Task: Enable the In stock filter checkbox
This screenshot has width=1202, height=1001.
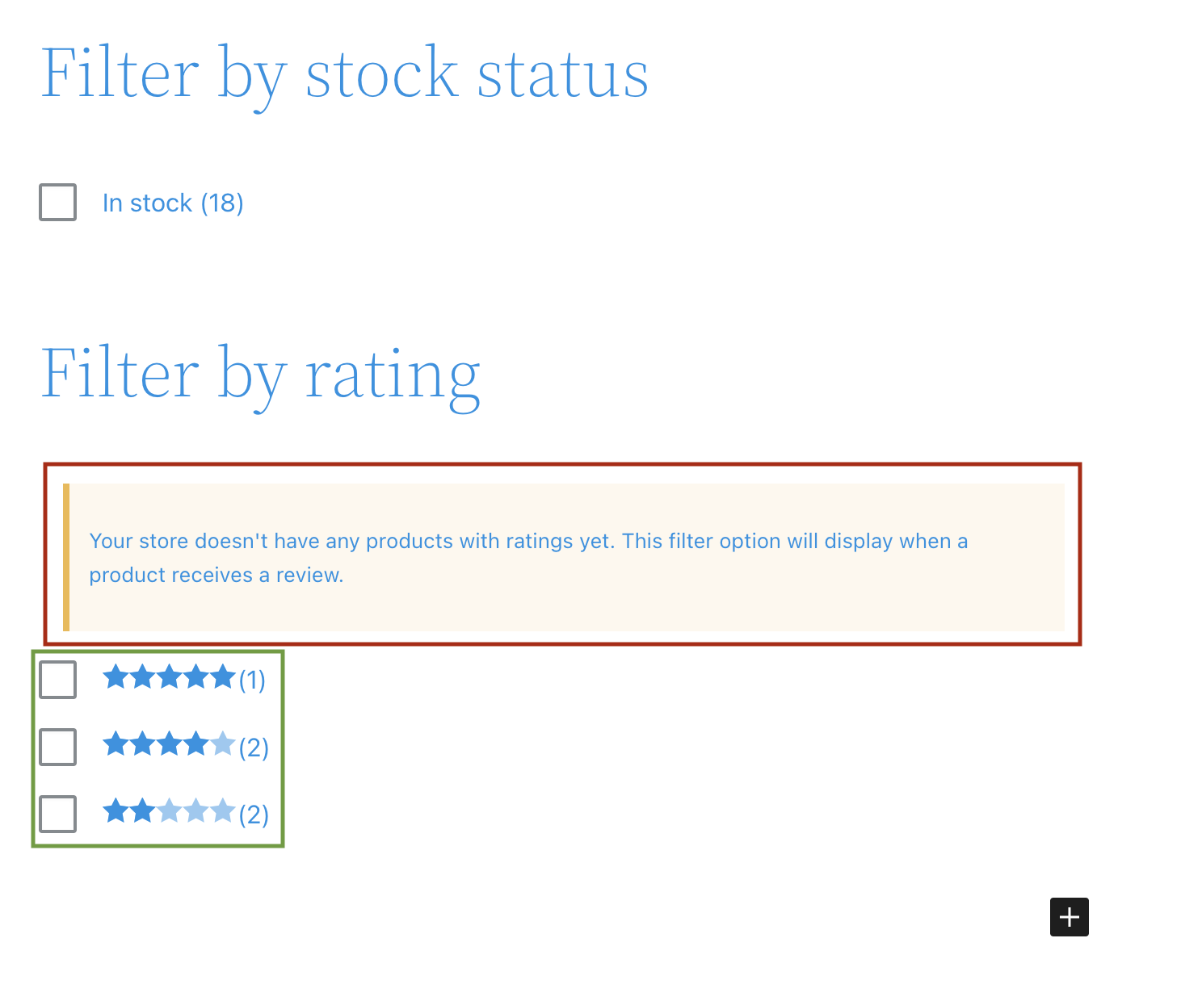Action: tap(57, 203)
